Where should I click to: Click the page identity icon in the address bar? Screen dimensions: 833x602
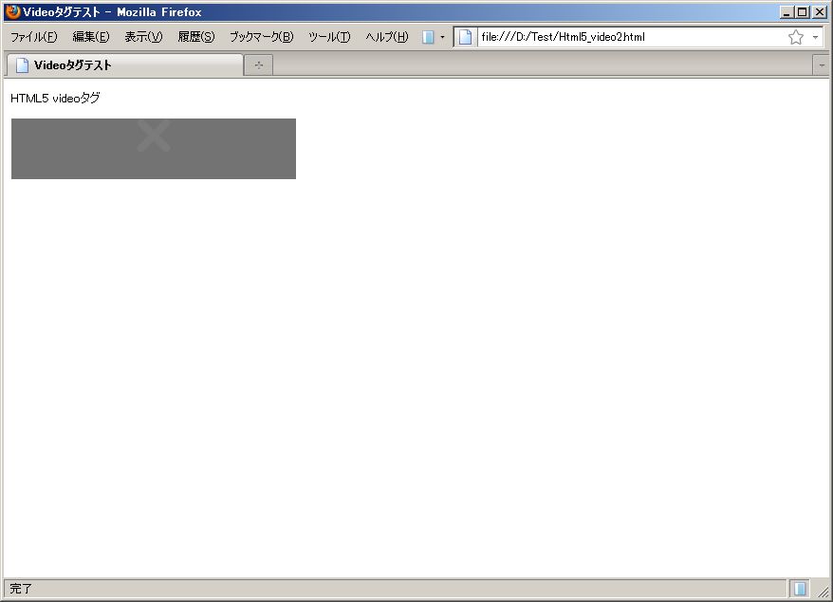click(466, 37)
